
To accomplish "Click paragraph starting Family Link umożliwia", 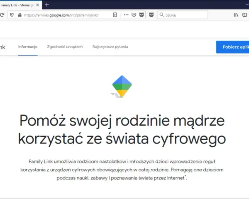I will coord(122,170).
